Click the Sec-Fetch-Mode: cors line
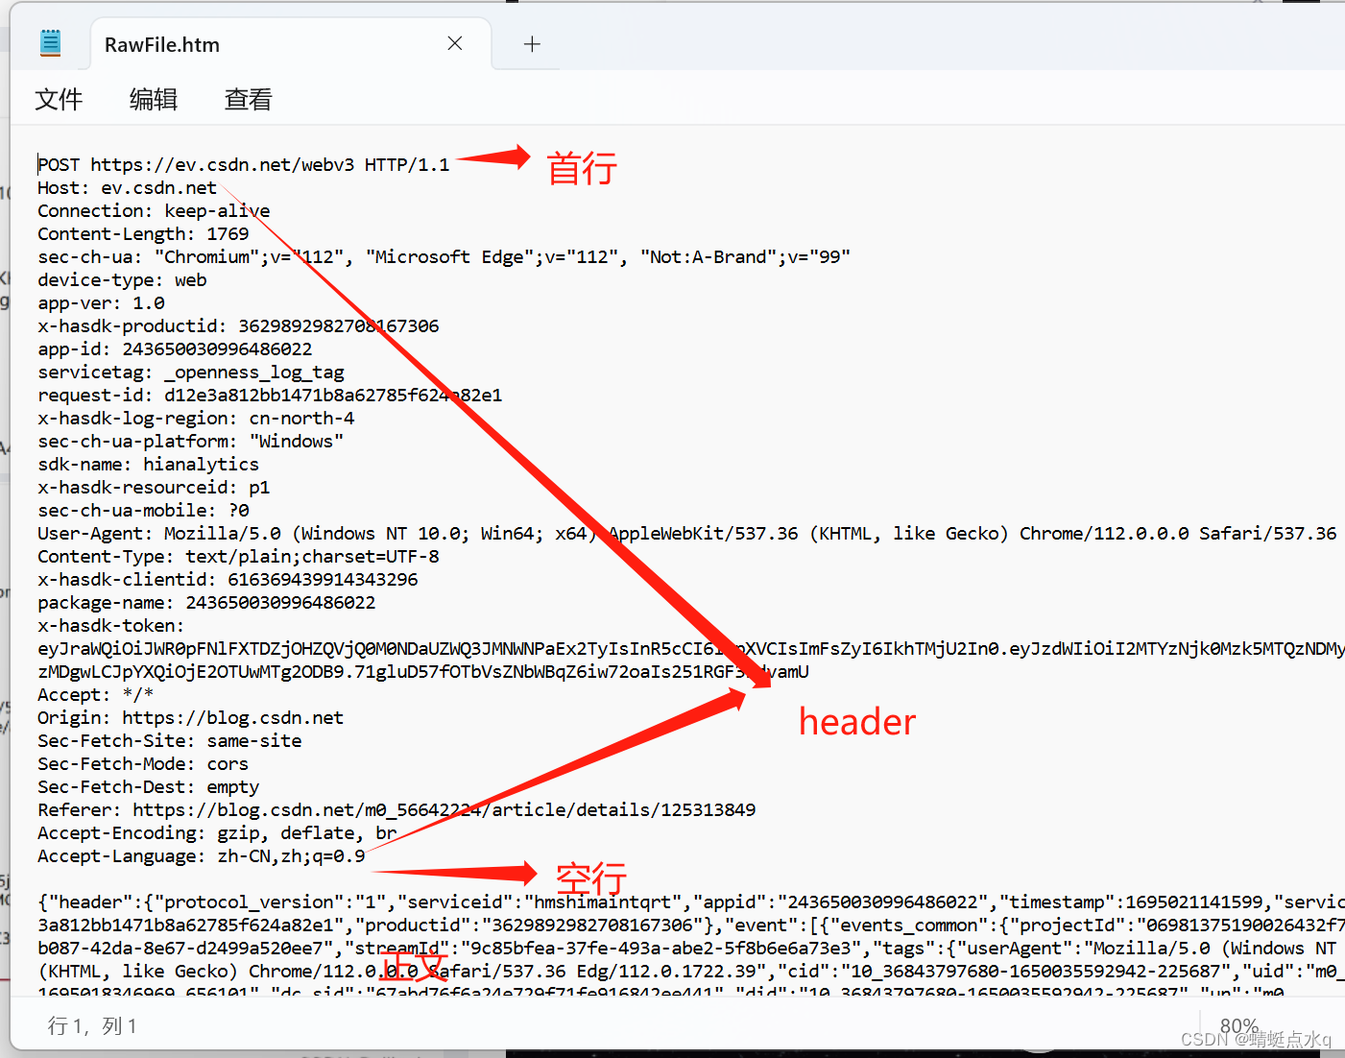This screenshot has height=1058, width=1345. [x=143, y=763]
